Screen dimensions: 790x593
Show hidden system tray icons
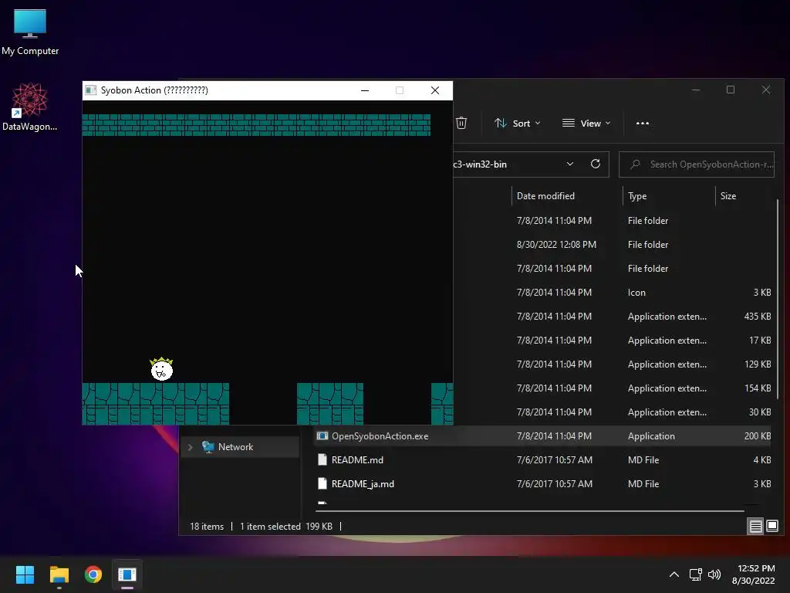click(x=674, y=574)
